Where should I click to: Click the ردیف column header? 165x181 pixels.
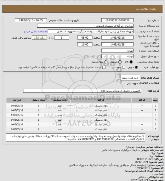(156, 100)
